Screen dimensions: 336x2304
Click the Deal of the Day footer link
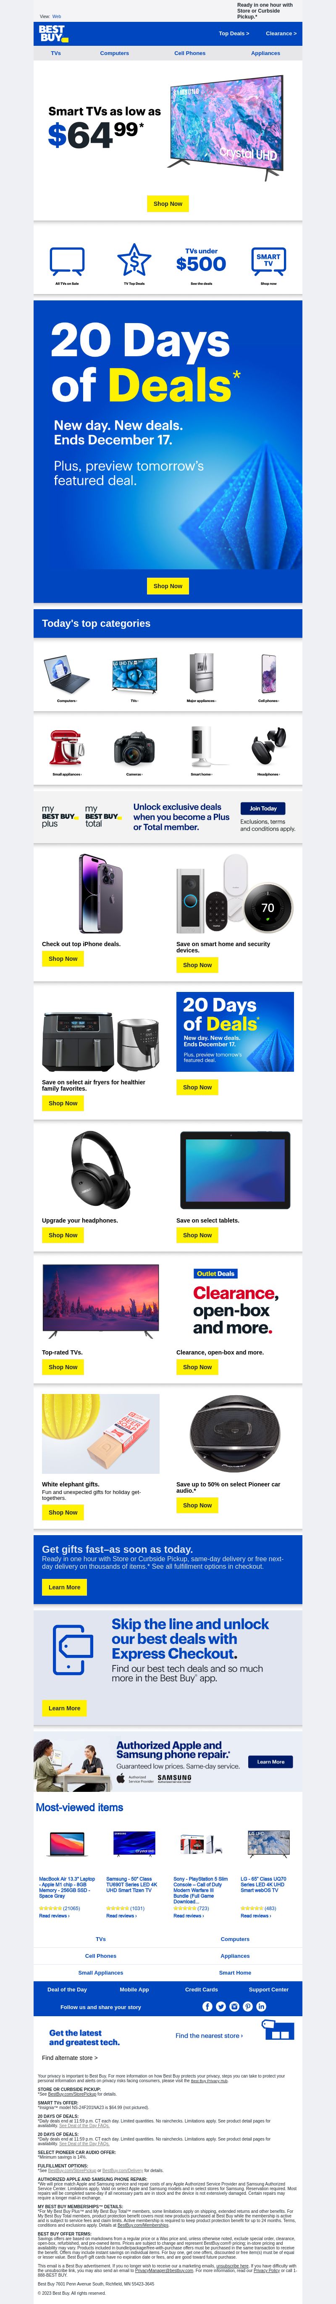67,1990
